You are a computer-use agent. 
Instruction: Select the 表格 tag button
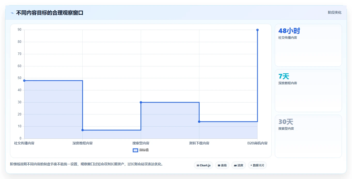pyautogui.click(x=222, y=165)
